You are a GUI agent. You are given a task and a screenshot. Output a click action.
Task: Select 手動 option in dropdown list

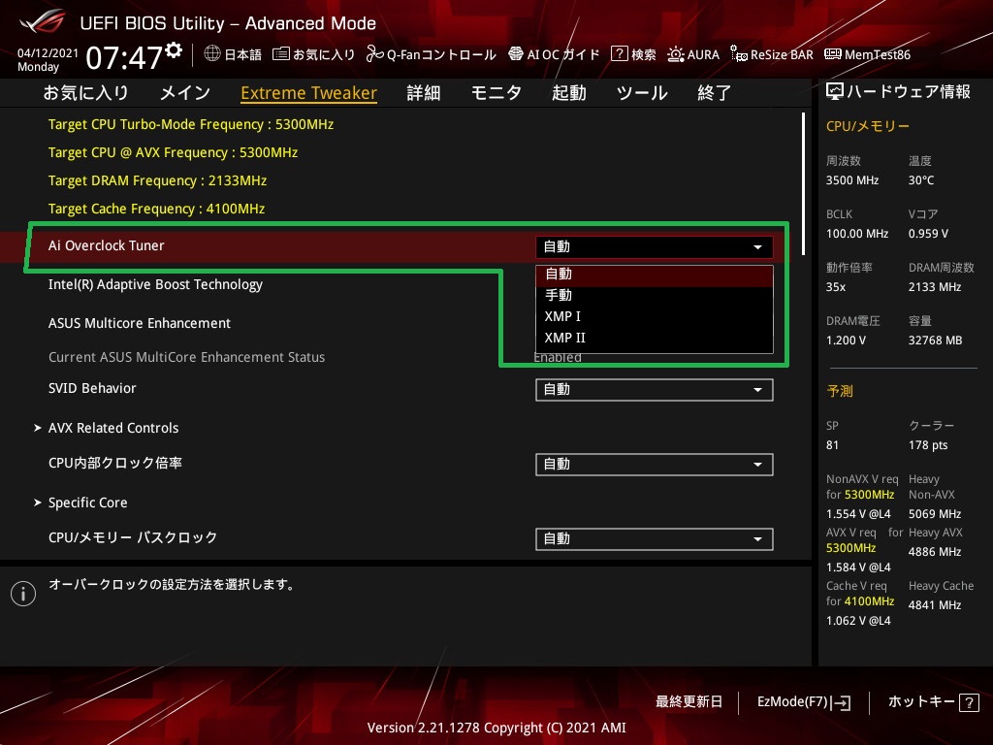pos(655,295)
